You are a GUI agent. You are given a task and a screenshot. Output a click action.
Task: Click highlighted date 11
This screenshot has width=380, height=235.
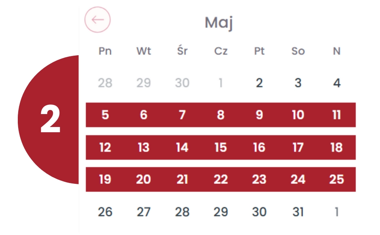[337, 115]
